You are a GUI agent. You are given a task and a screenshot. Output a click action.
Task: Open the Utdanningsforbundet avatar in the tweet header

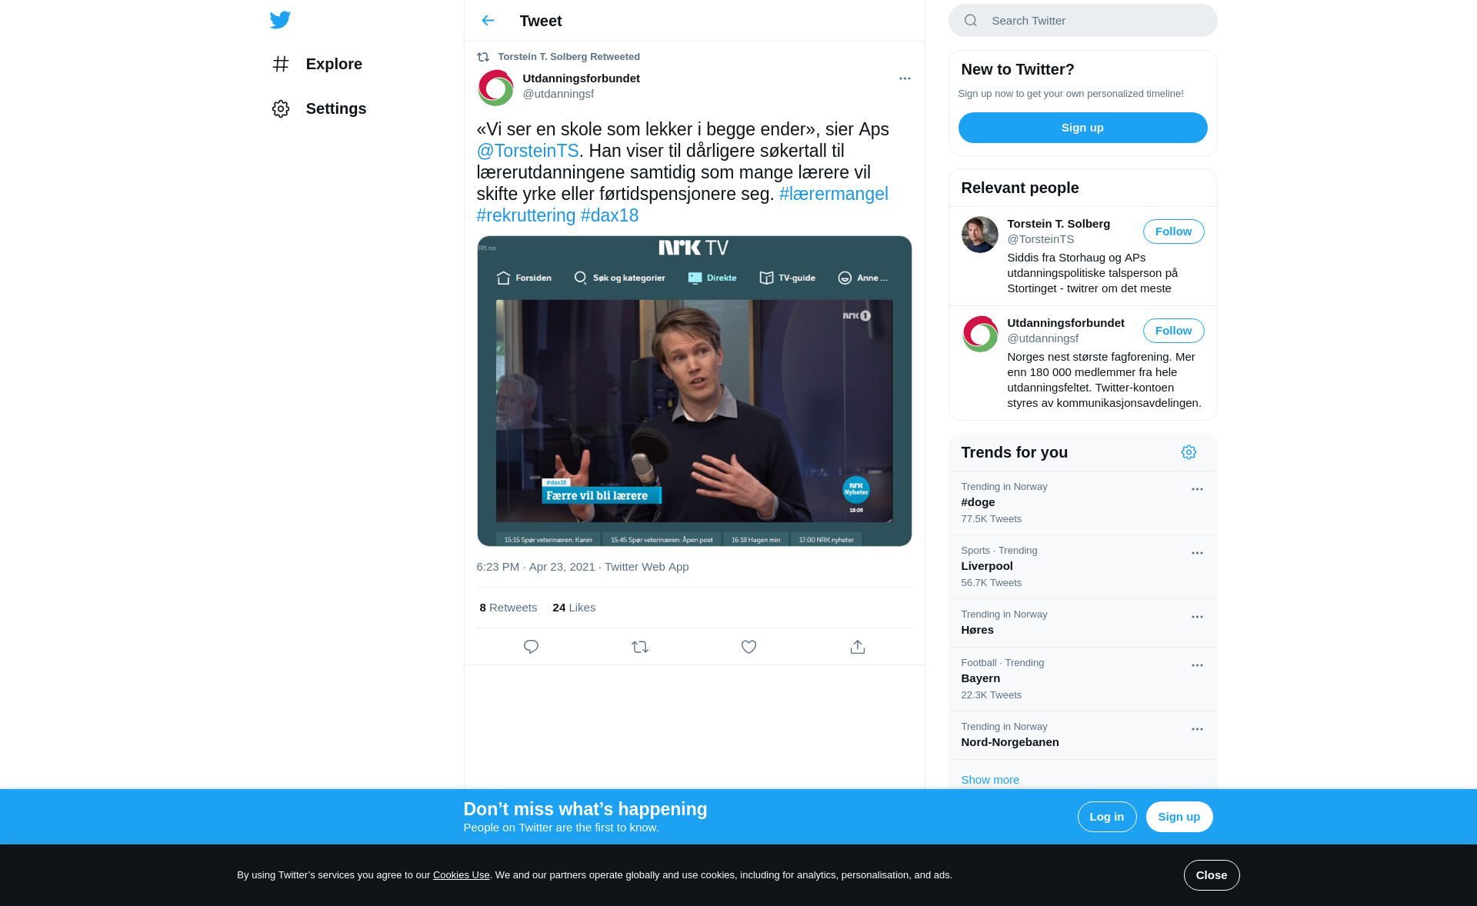coord(495,88)
